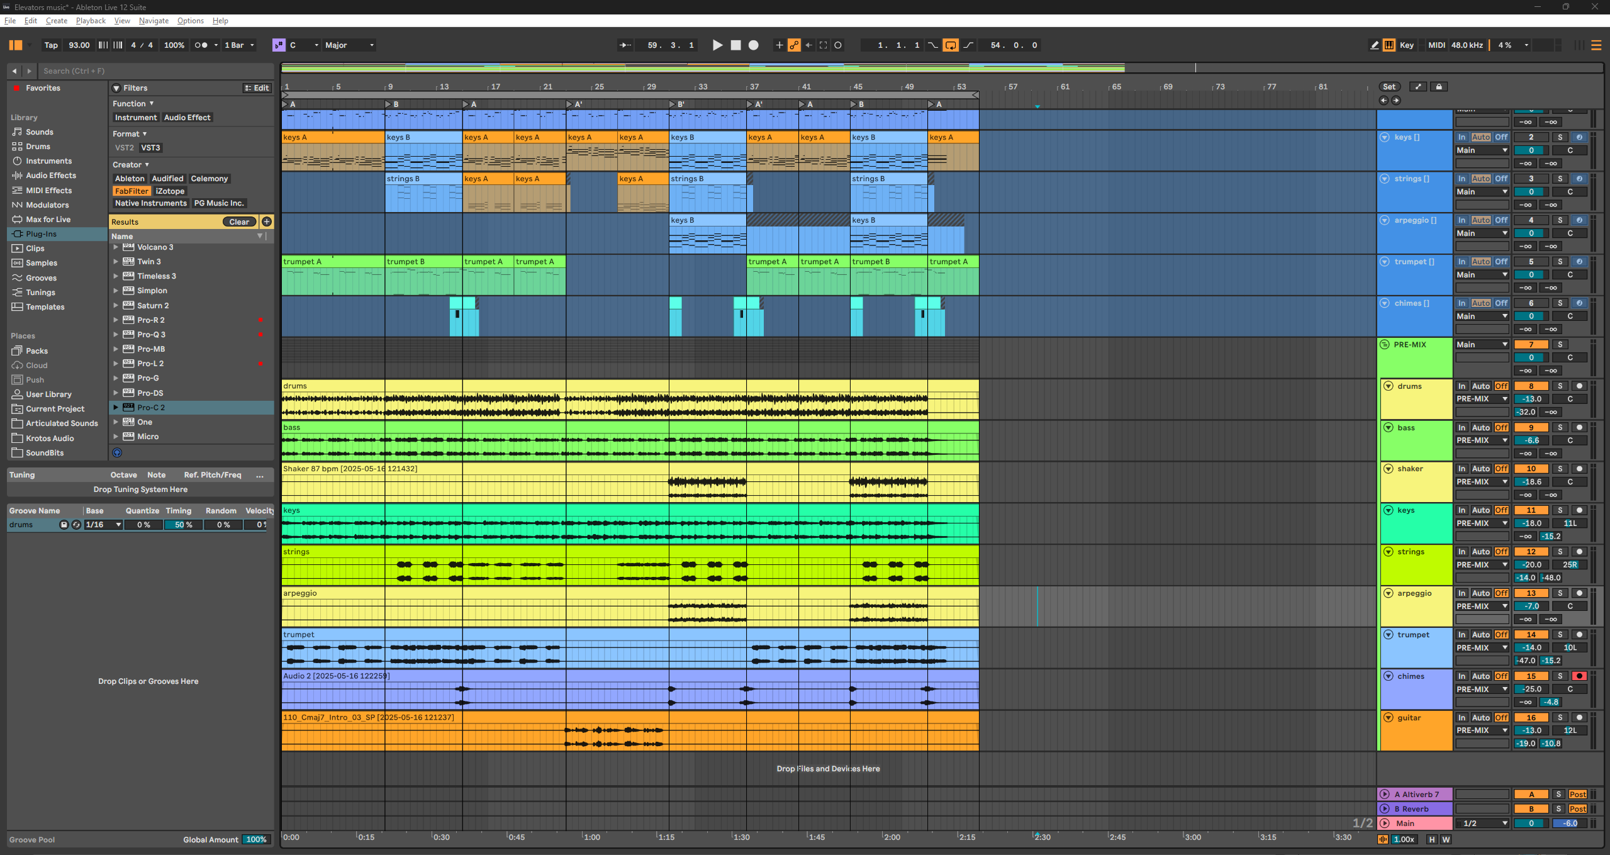The image size is (1610, 855).
Task: Open the Playback menu
Action: click(x=91, y=21)
